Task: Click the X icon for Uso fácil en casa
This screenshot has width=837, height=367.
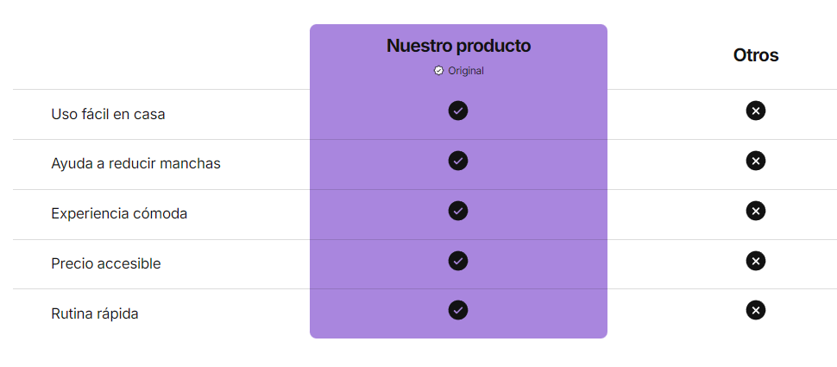Action: (756, 111)
